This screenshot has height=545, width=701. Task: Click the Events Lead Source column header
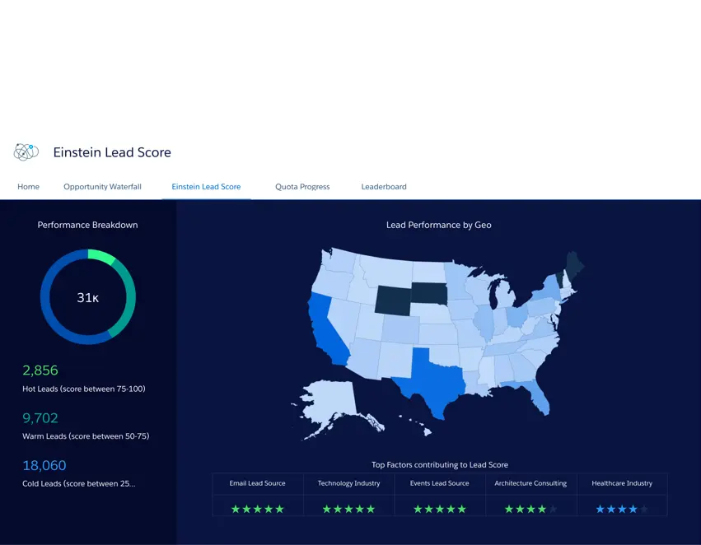coord(440,483)
